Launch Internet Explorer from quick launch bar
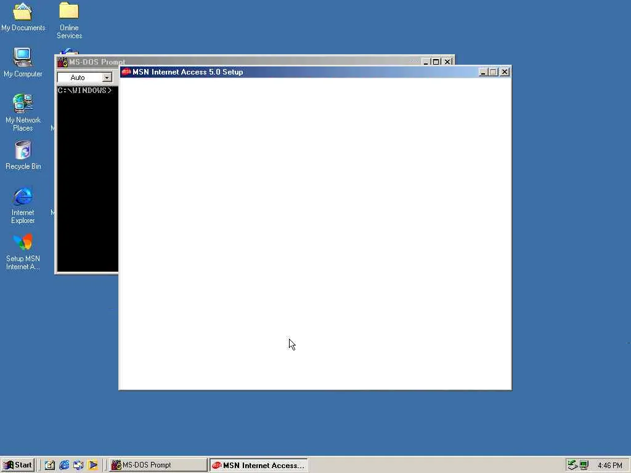Viewport: 631px width, 473px height. (x=64, y=465)
